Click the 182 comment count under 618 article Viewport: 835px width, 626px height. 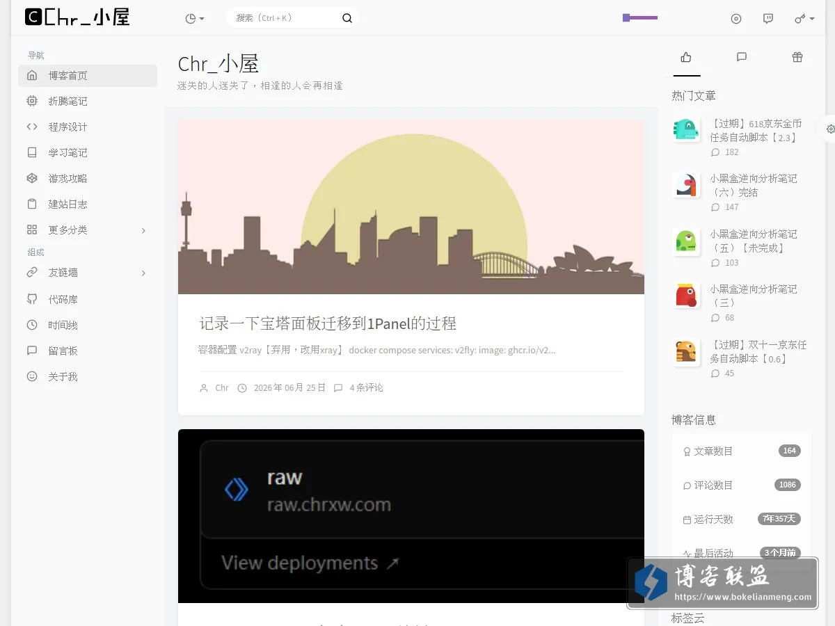click(731, 152)
